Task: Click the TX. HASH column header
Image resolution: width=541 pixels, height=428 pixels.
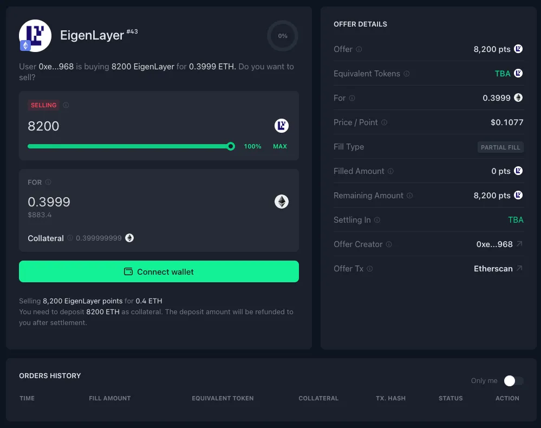Action: [x=390, y=398]
